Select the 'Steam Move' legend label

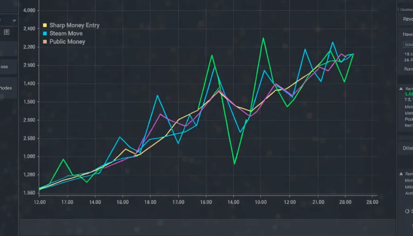pyautogui.click(x=66, y=33)
